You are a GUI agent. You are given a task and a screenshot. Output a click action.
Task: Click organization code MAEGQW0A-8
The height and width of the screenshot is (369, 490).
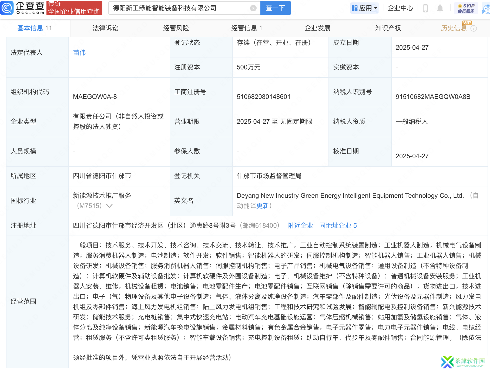[95, 97]
